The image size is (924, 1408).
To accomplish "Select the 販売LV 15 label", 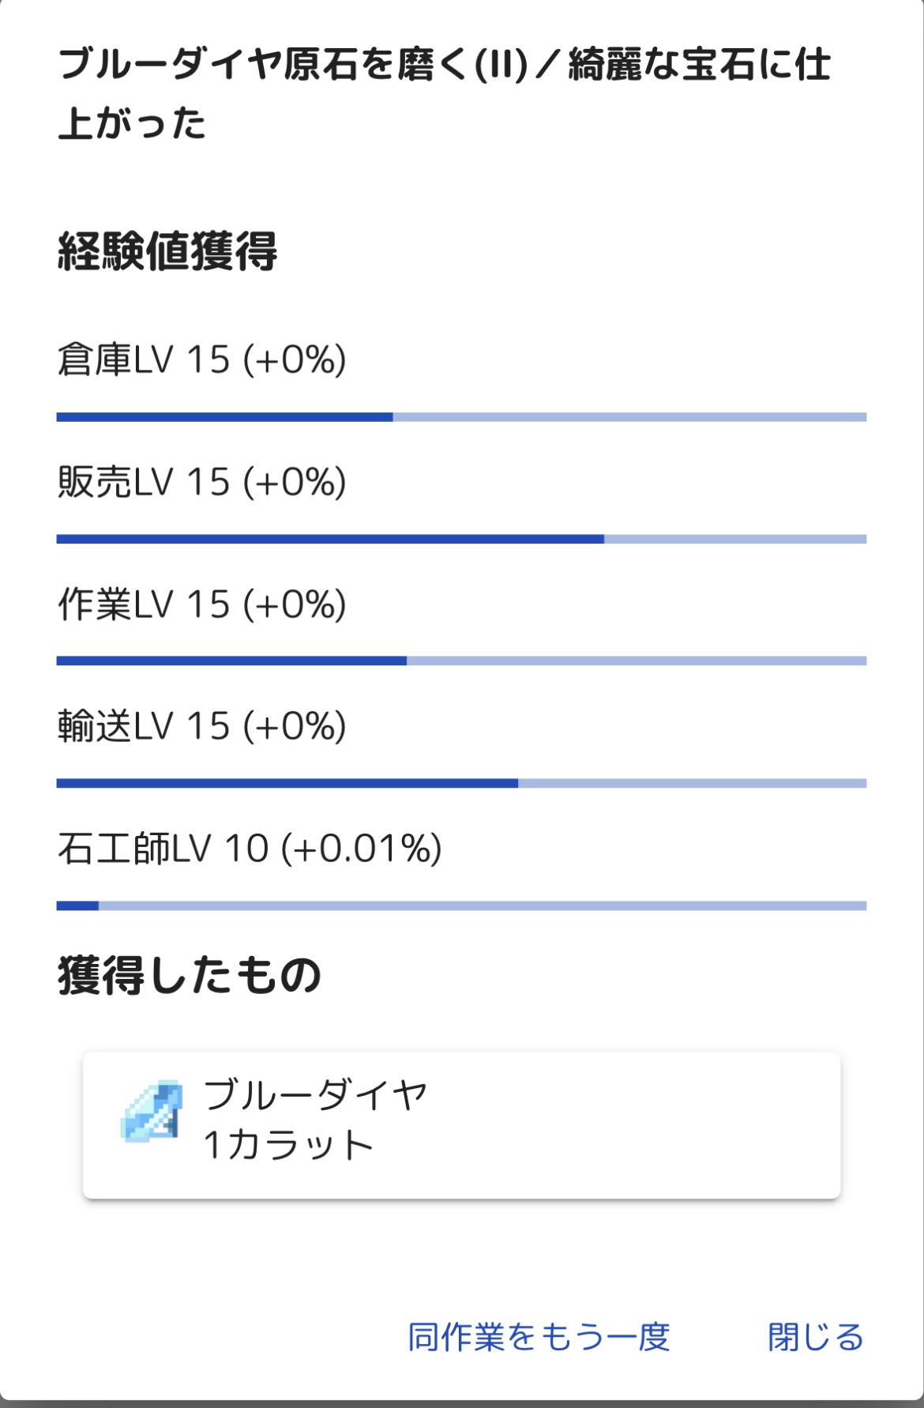I will 144,482.
